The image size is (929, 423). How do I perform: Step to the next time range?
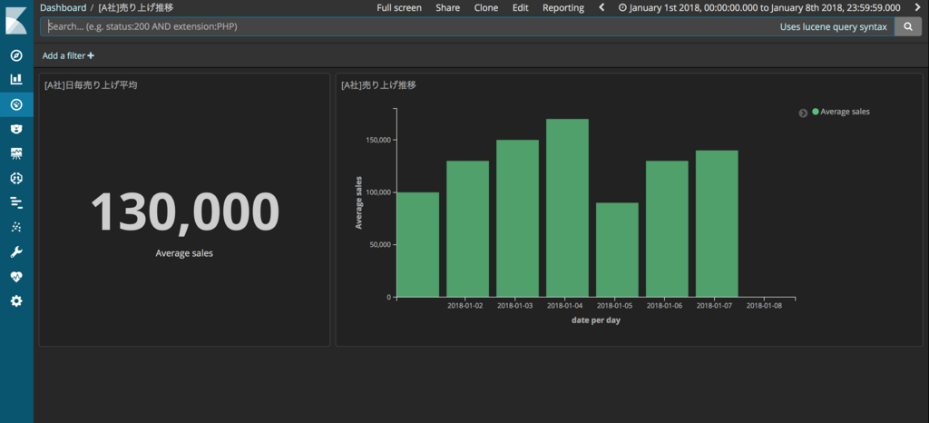click(916, 7)
